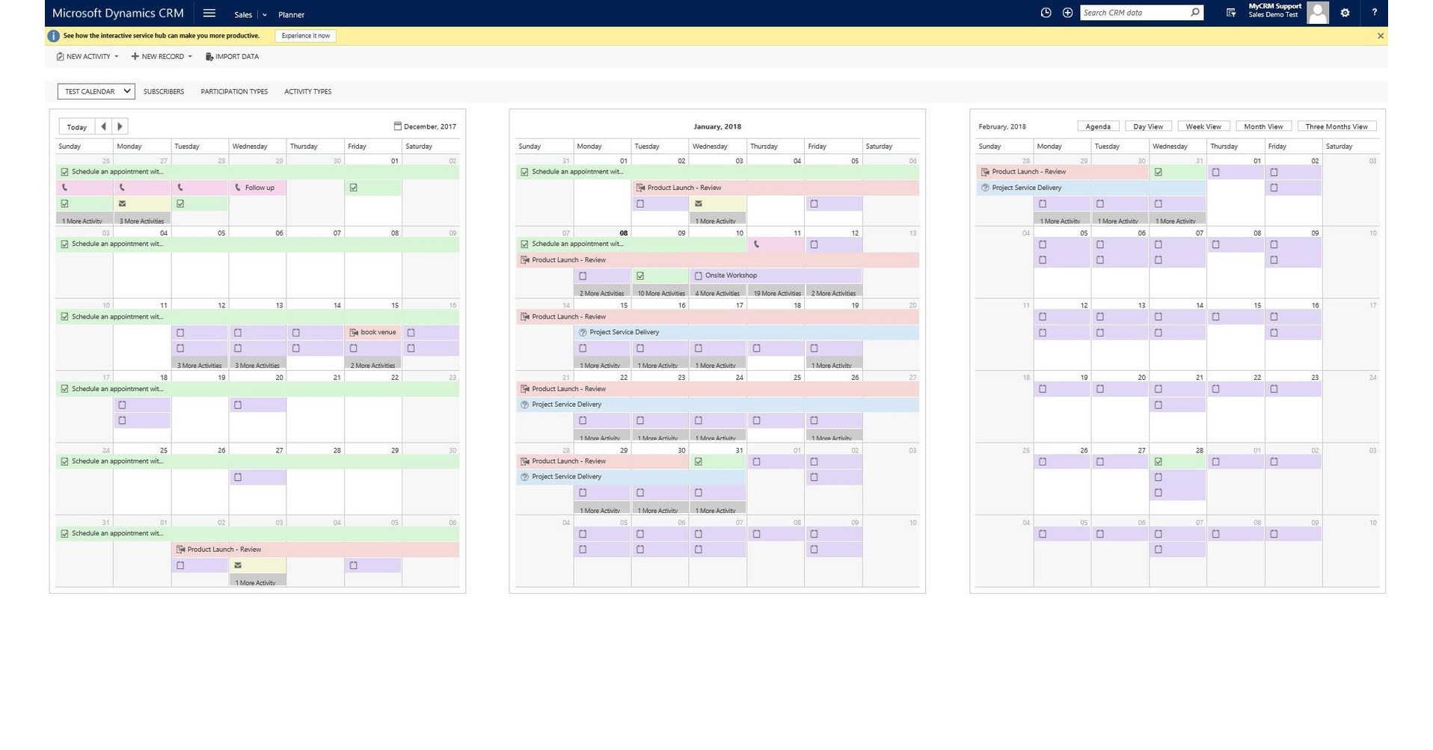
Task: Open the PARTICIPATION TYPES tab
Action: pos(233,91)
